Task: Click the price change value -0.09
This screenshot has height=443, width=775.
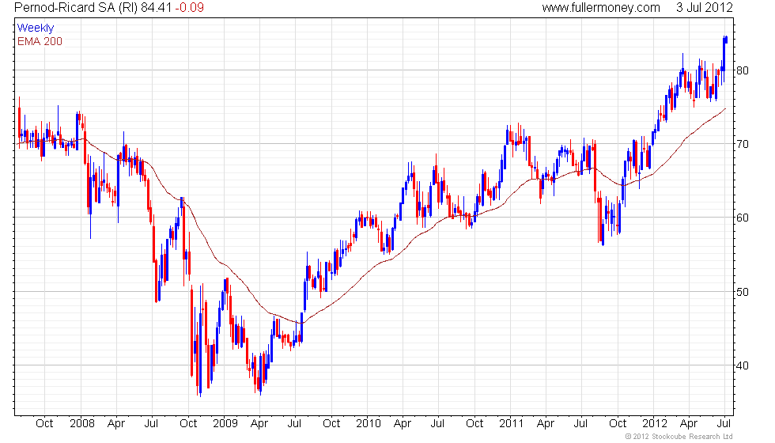Action: (189, 7)
